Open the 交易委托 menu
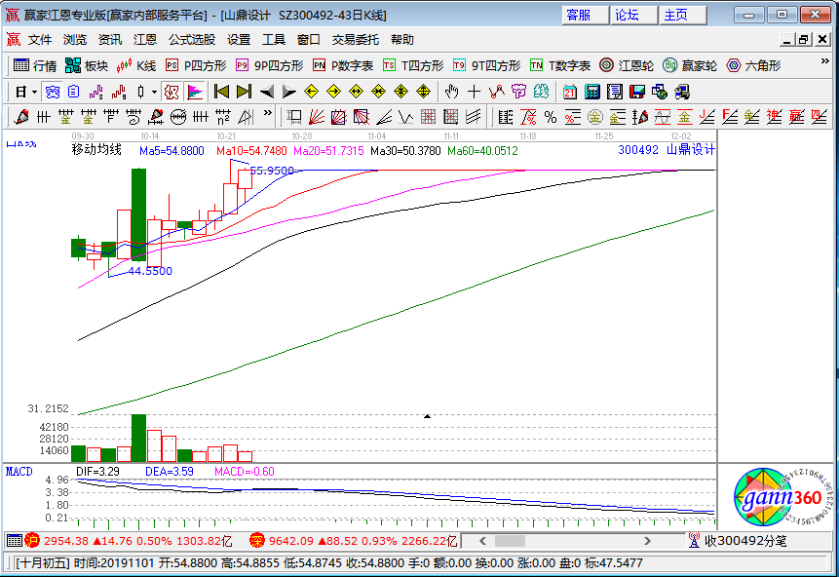The width and height of the screenshot is (839, 577). pyautogui.click(x=356, y=40)
